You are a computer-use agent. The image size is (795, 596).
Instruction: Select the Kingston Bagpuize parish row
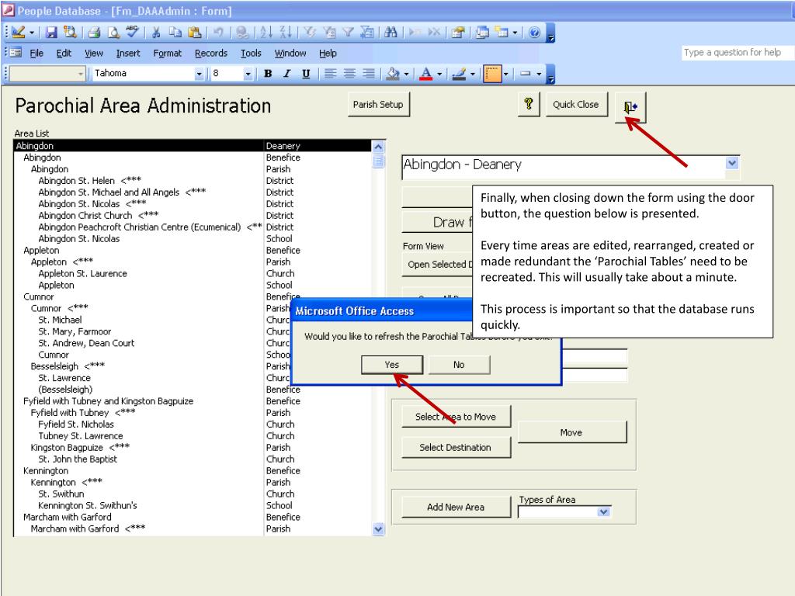[x=193, y=448]
